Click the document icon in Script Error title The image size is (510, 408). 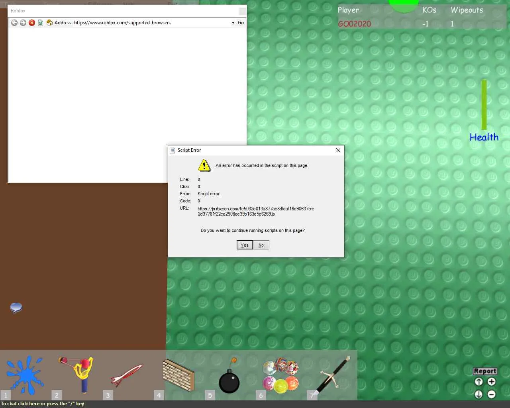pos(173,150)
